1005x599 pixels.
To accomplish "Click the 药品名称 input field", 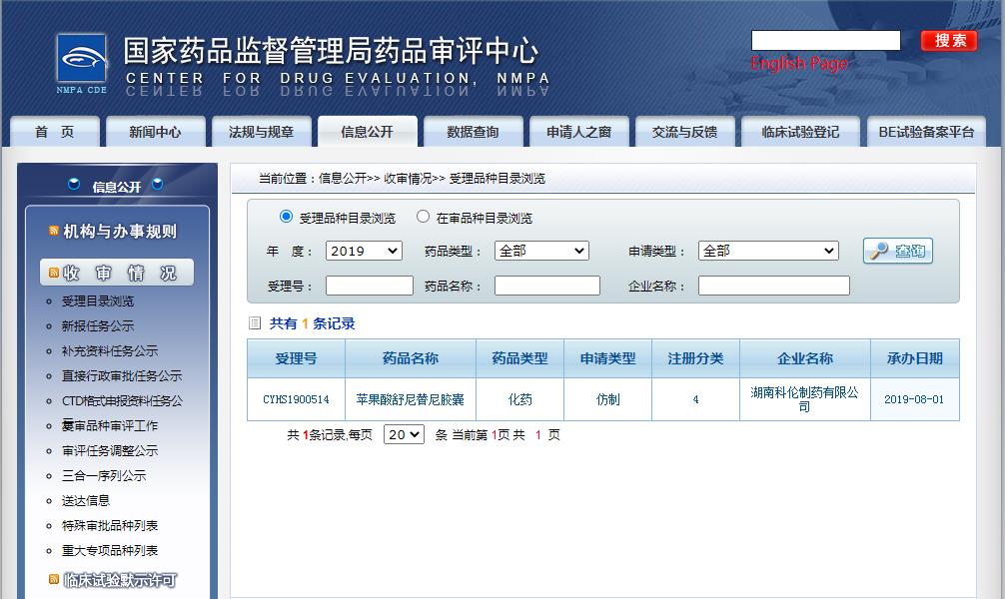I will pos(546,286).
